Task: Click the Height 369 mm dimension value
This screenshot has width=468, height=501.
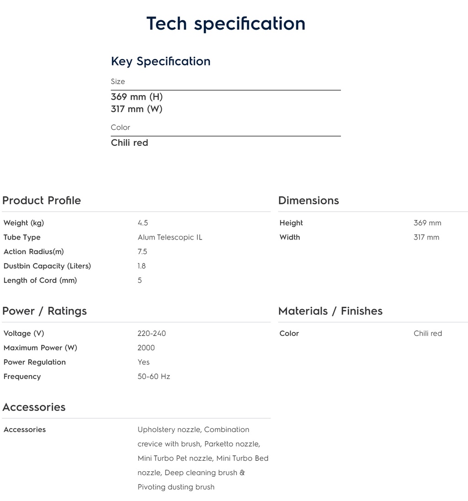Action: 427,223
